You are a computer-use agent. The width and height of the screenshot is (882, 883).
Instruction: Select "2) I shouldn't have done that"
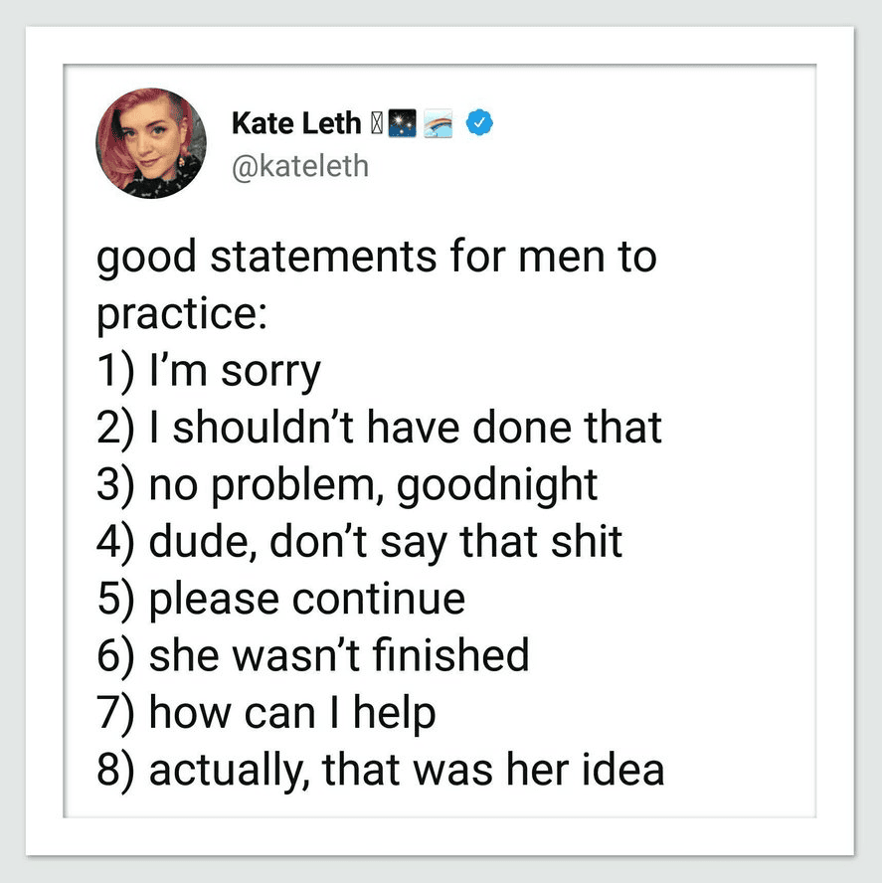click(x=379, y=428)
